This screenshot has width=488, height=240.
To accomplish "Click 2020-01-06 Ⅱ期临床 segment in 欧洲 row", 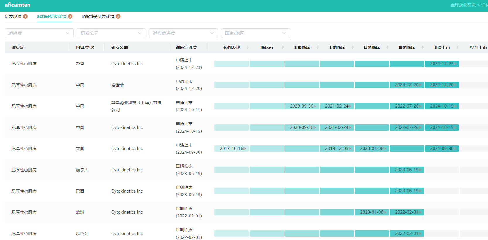I will coord(372,212).
